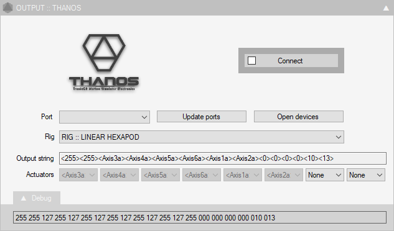394x231 pixels.
Task: Open the Axis4a actuator dropdown
Action: click(x=120, y=175)
